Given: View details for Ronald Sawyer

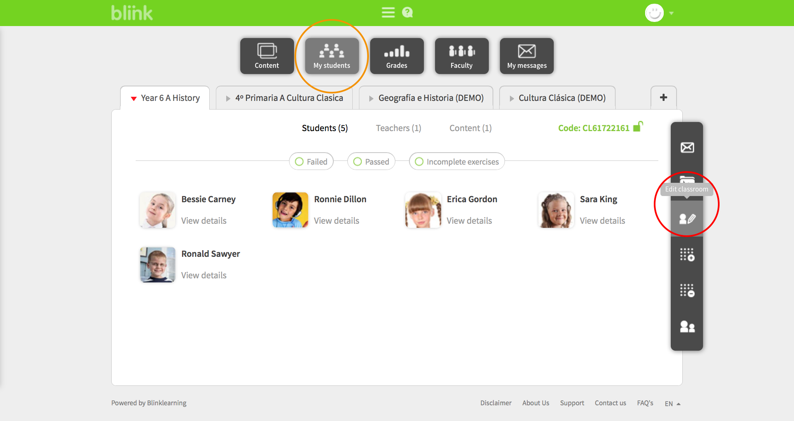Looking at the screenshot, I should pyautogui.click(x=203, y=275).
